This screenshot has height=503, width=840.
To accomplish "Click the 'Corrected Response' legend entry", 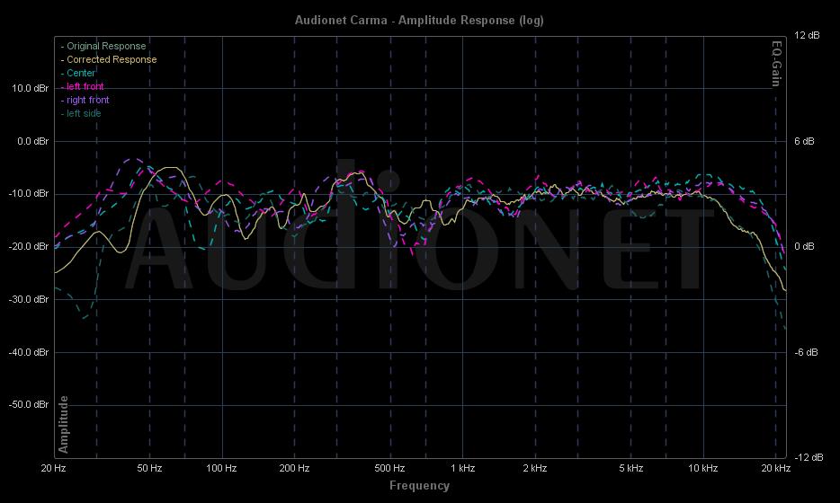I will [x=109, y=59].
